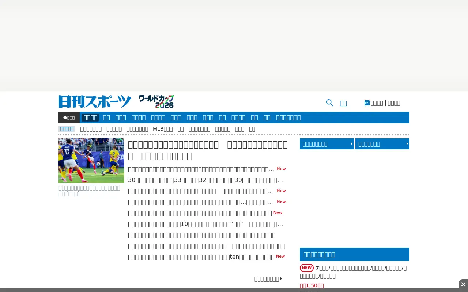Screen dimensions: 468x292
Task: Select the light-blue highlighted sub-menu item
Action: click(x=67, y=129)
